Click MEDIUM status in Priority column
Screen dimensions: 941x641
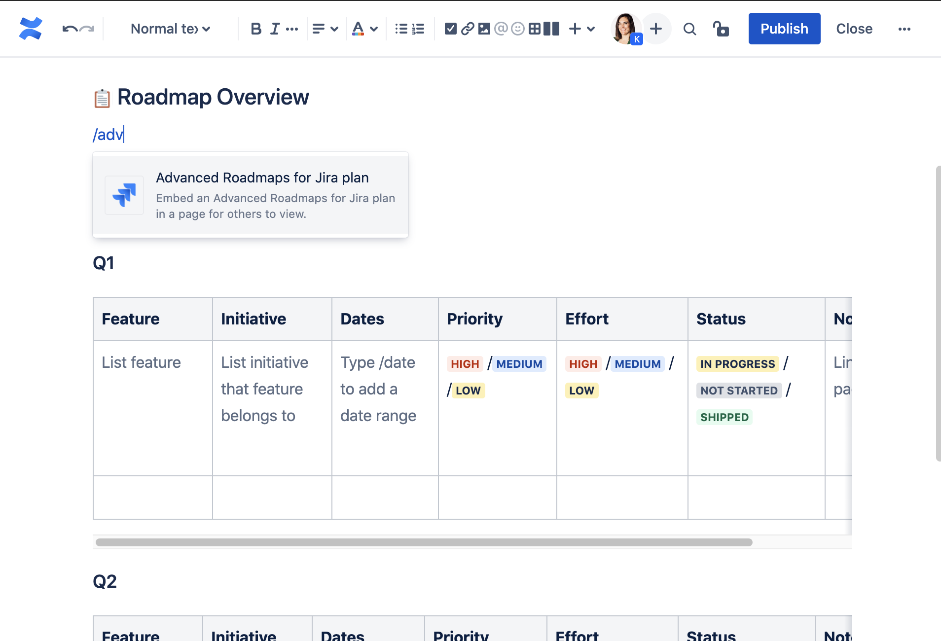[x=519, y=364]
